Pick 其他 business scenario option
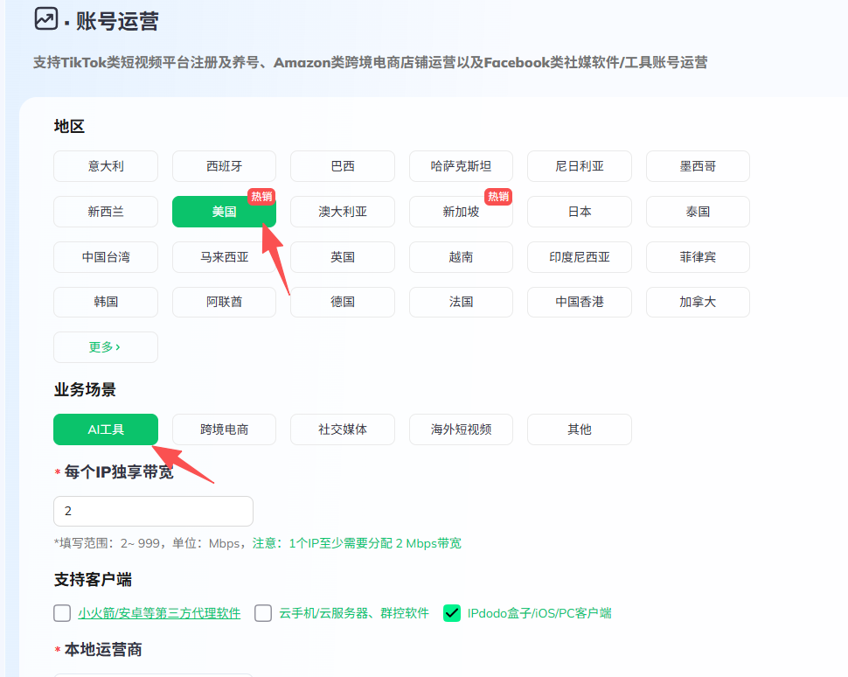Image resolution: width=848 pixels, height=677 pixels. coord(580,429)
